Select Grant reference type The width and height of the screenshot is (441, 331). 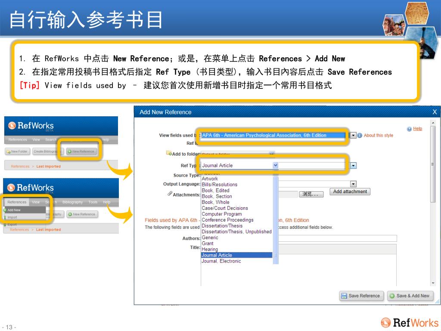pos(208,244)
